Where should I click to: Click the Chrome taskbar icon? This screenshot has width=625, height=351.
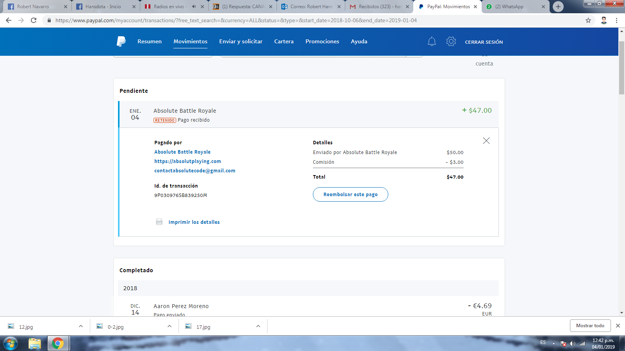tap(58, 344)
